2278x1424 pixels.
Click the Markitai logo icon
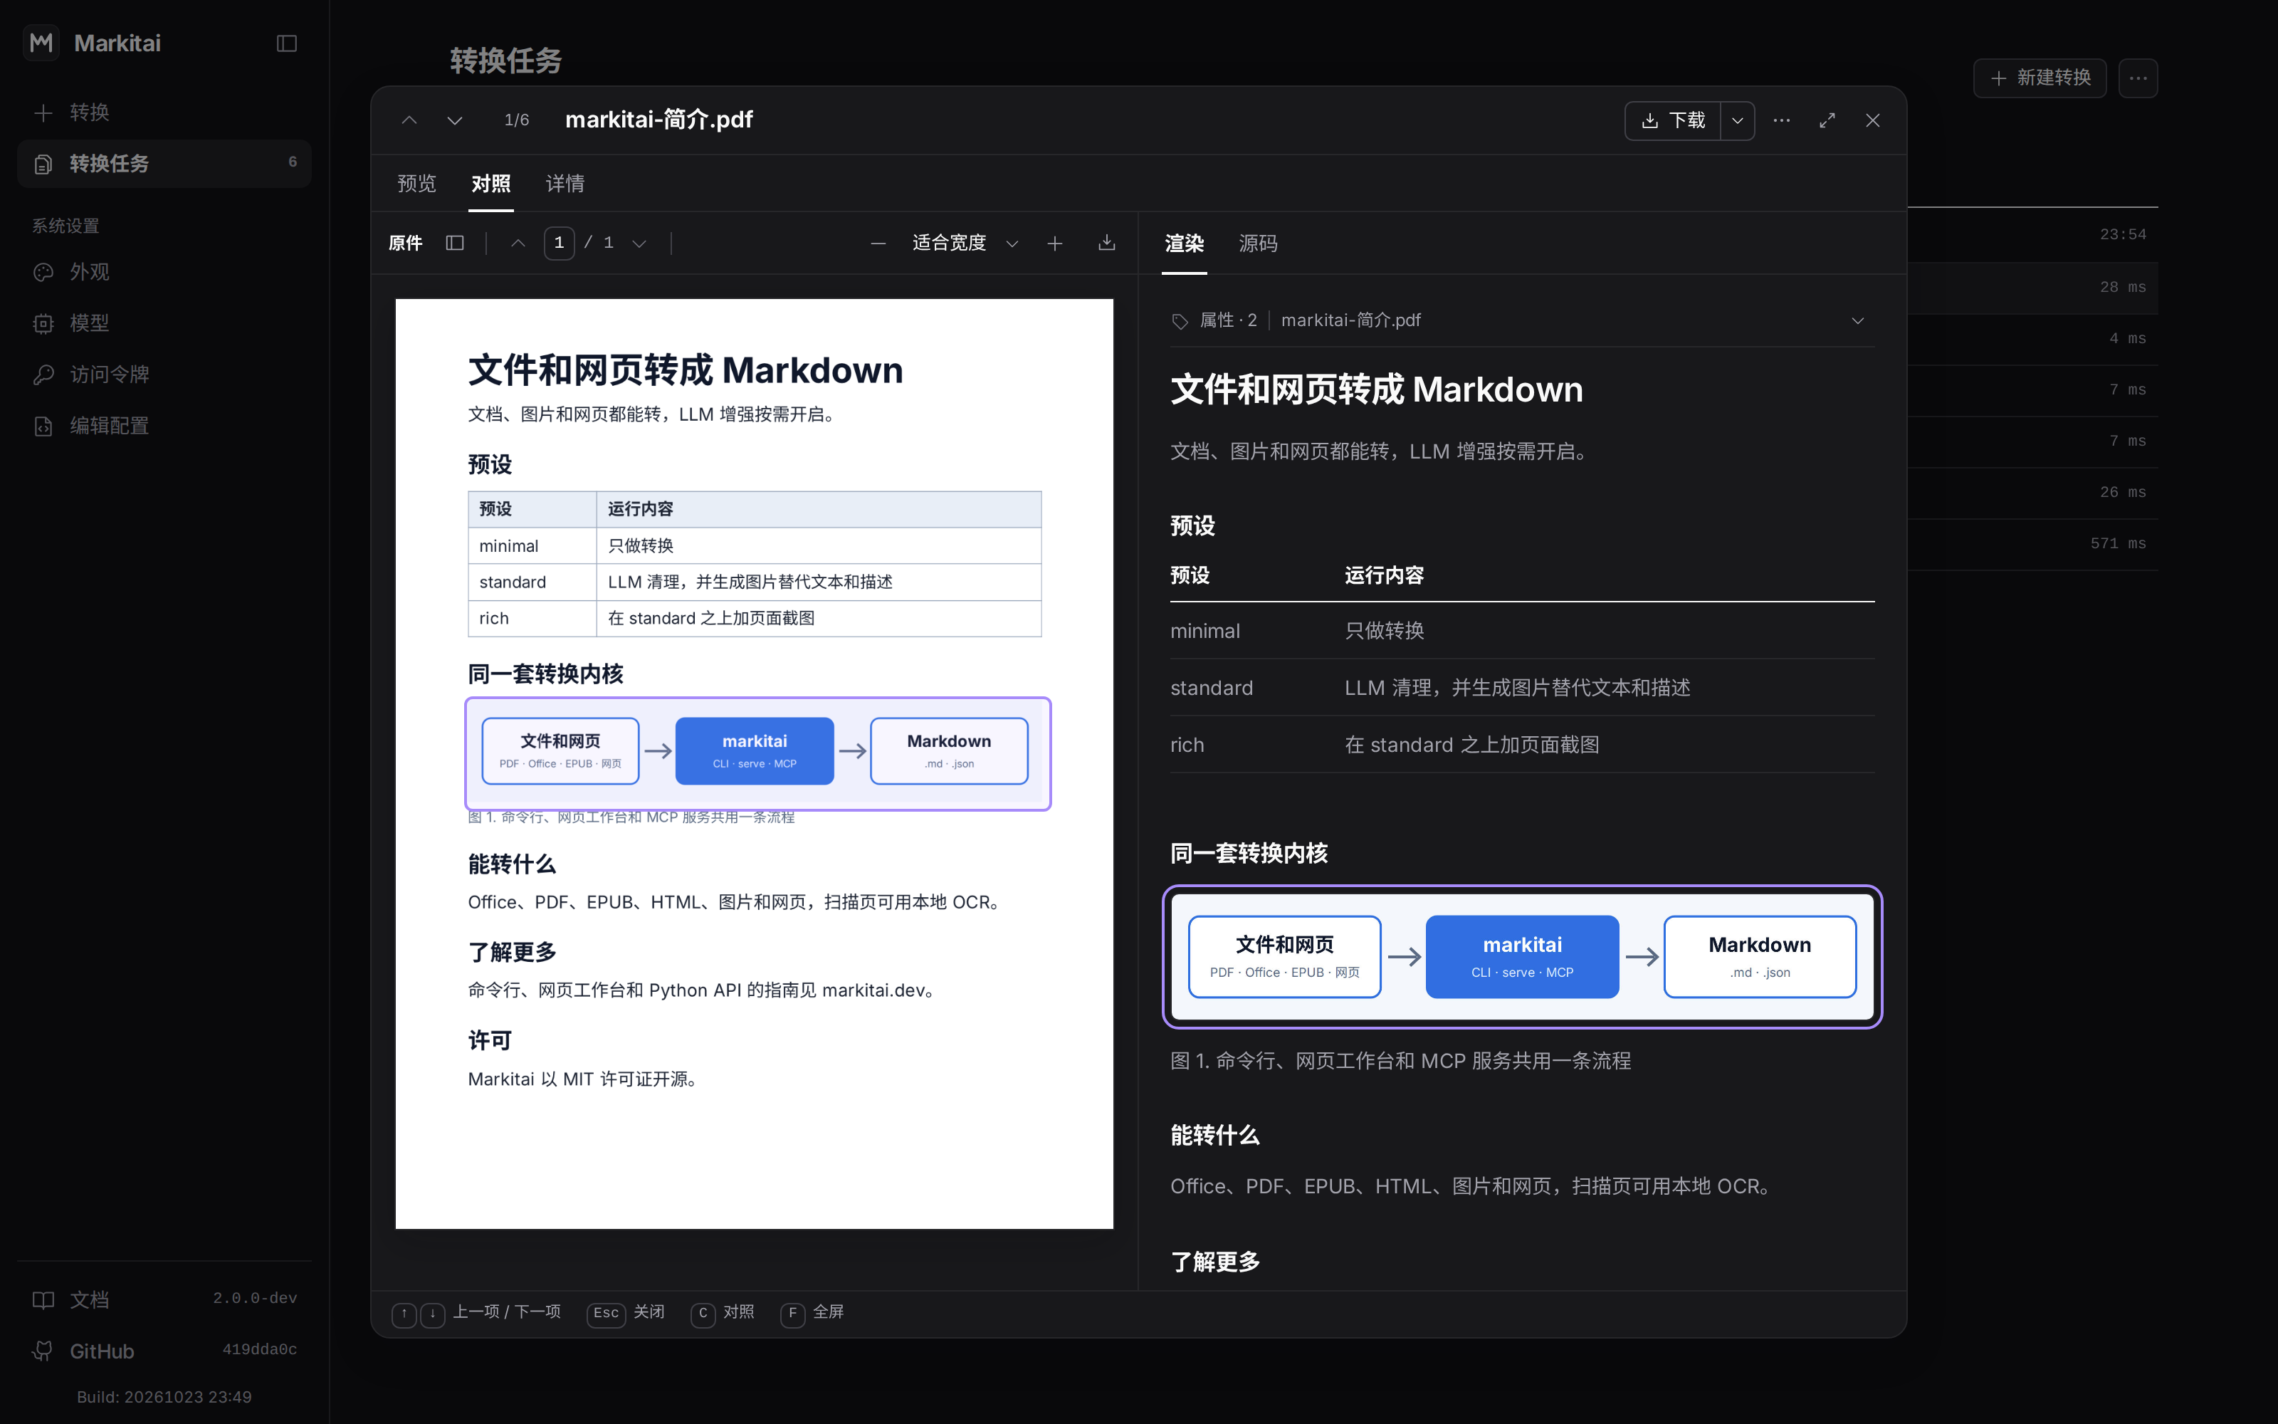(41, 43)
